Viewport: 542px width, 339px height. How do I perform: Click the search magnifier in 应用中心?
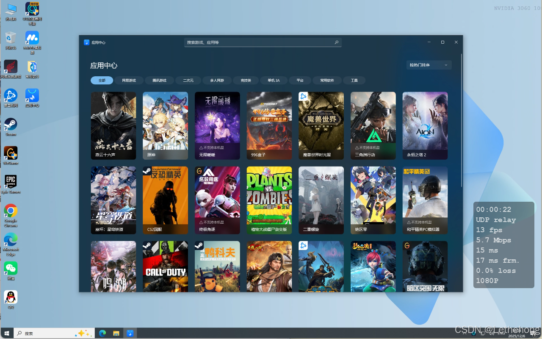(337, 42)
